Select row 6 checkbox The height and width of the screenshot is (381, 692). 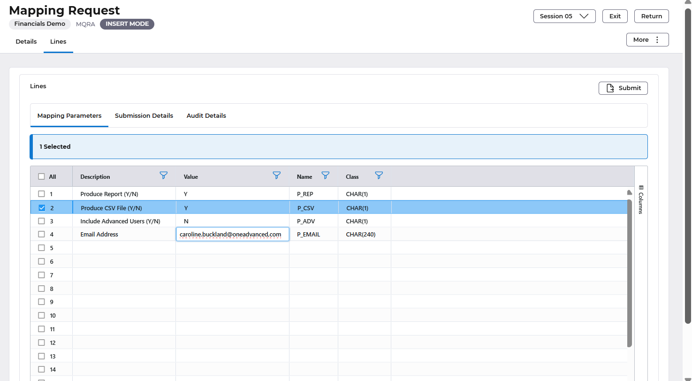tap(41, 261)
